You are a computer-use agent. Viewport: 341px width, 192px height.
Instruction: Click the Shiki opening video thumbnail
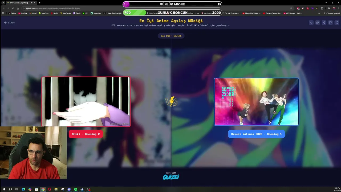tap(86, 102)
